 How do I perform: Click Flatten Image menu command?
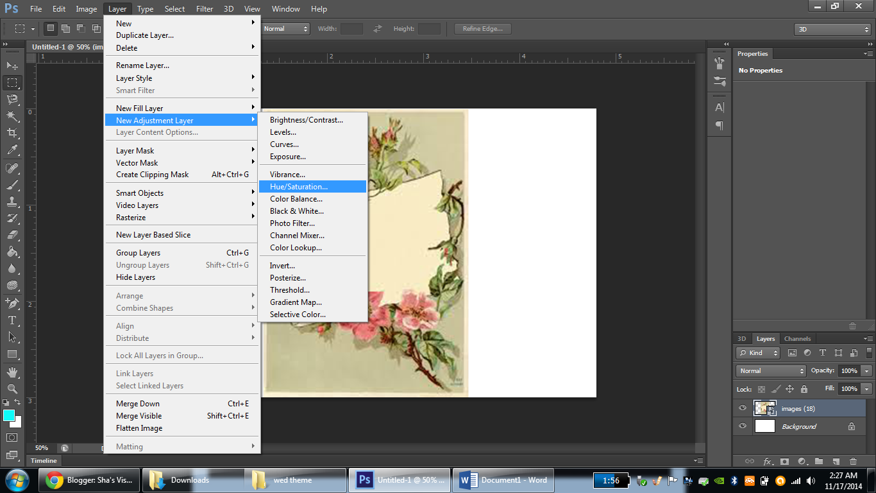pyautogui.click(x=183, y=428)
